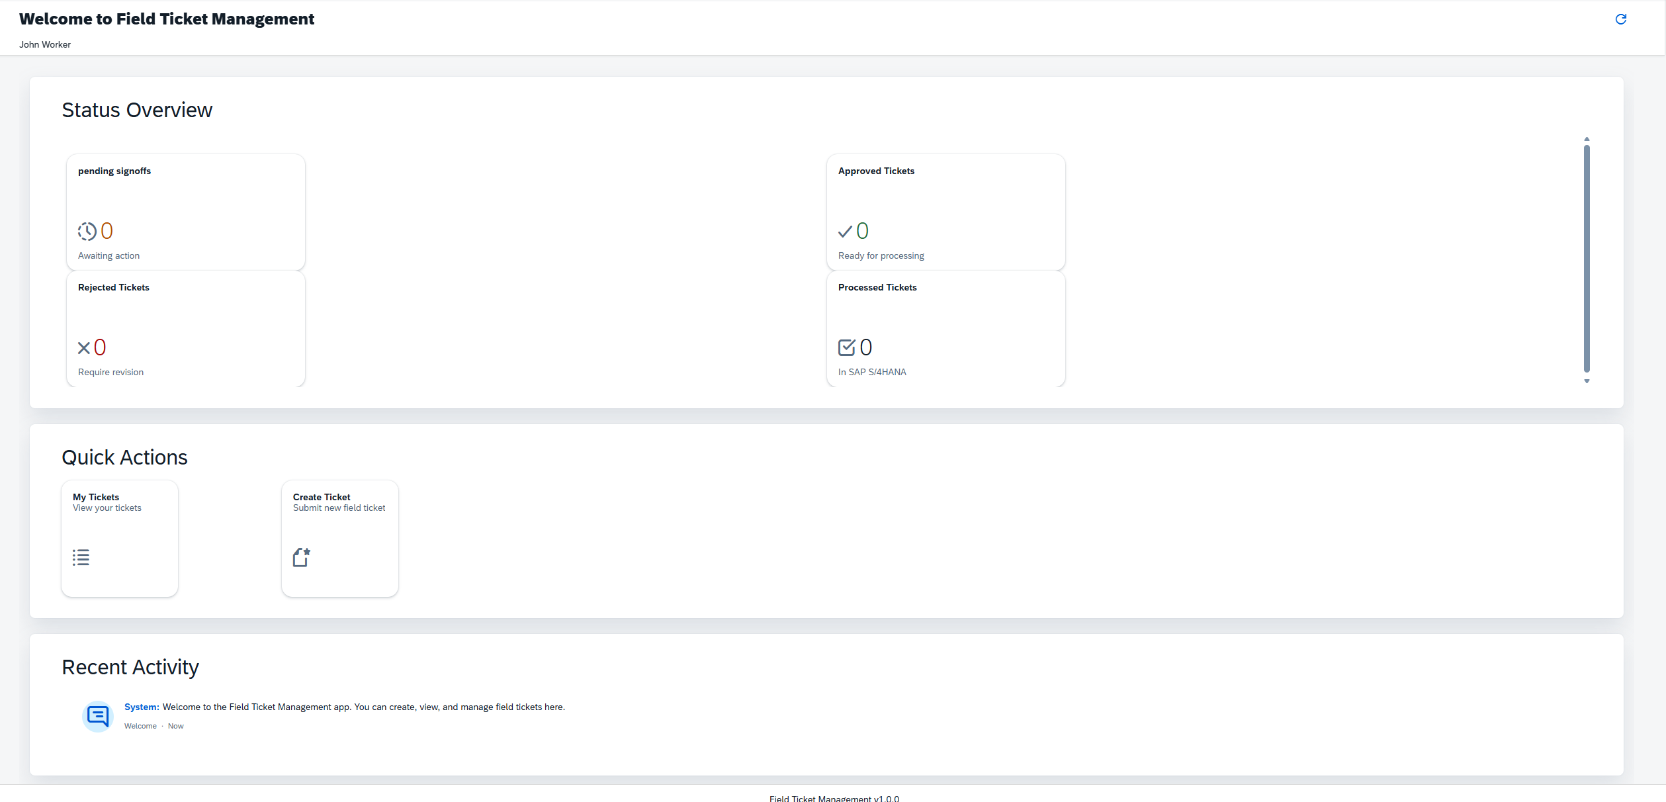Viewport: 1666px width, 802px height.
Task: Click the Welcome system message text
Action: click(363, 707)
